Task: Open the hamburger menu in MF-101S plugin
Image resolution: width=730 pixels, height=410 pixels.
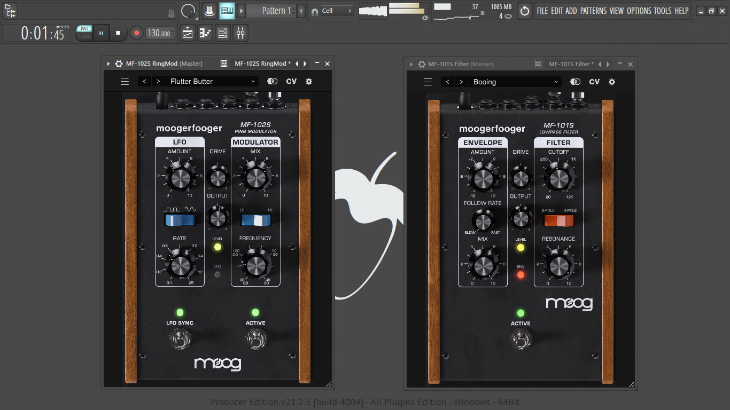Action: (x=428, y=82)
